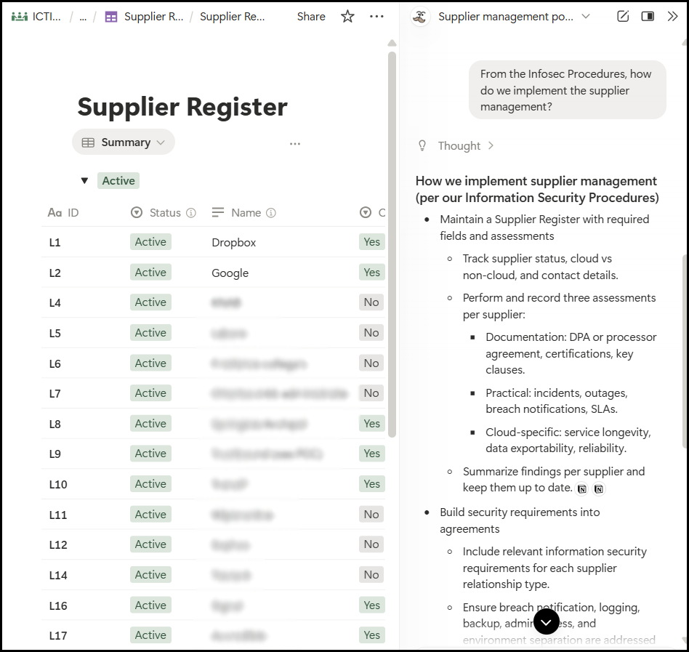Image resolution: width=689 pixels, height=652 pixels.
Task: Open the Dropbox supplier row
Action: (233, 243)
